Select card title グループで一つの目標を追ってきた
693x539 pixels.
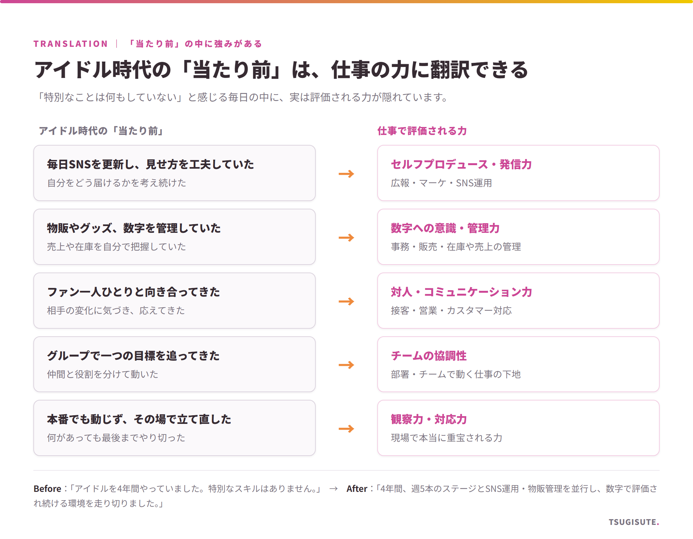pyautogui.click(x=133, y=356)
